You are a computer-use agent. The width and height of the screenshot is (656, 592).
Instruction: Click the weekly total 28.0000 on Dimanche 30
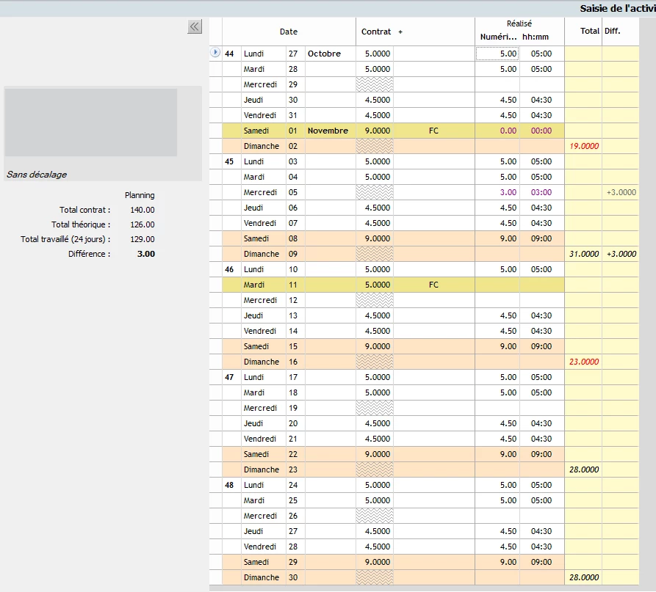[x=584, y=577]
